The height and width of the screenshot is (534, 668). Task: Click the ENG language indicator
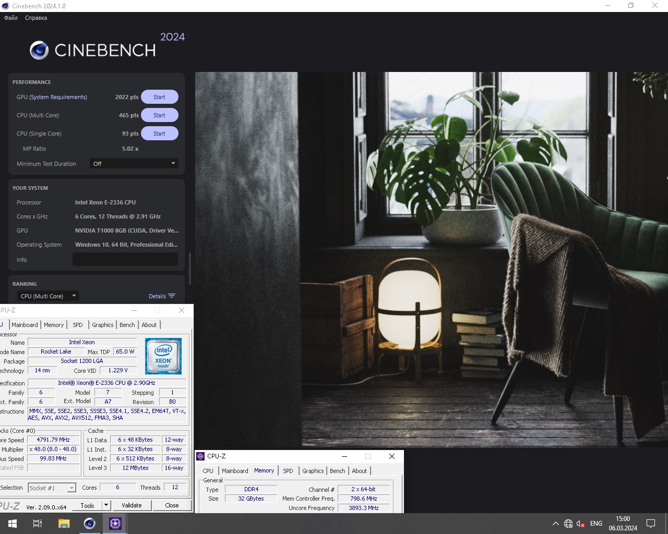596,524
